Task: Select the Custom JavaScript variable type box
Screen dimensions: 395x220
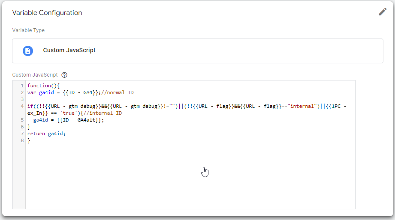Action: pos(197,51)
